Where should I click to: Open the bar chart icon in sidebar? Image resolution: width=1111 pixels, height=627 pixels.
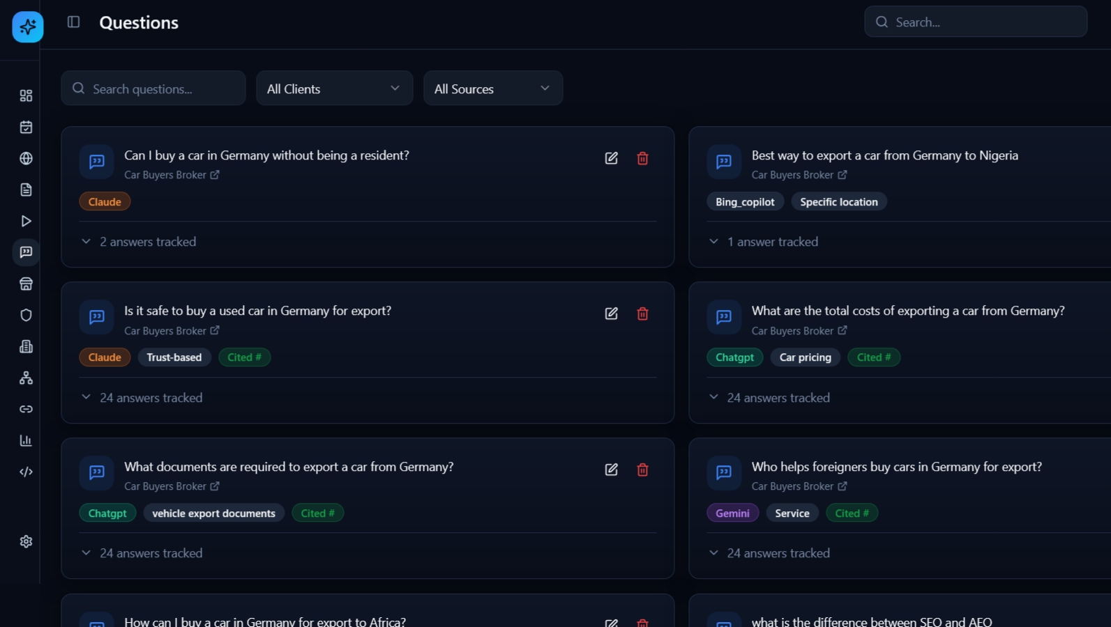pyautogui.click(x=26, y=440)
